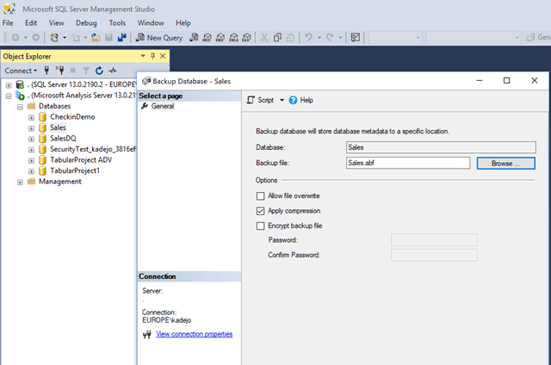Click the Copy icon in toolbar
551x365 pixels.
point(277,37)
